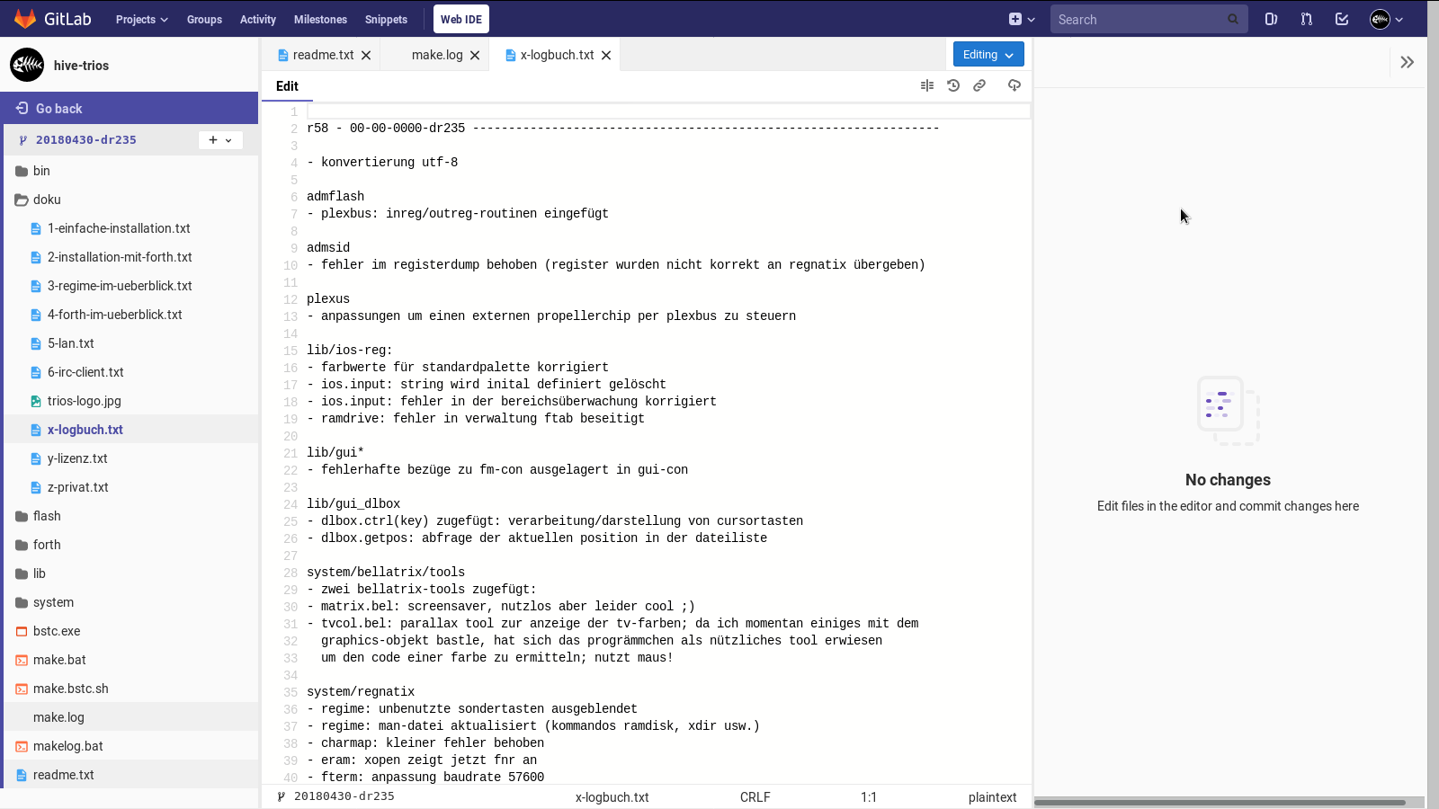Open the Projects dropdown menu
This screenshot has height=809, width=1439.
[141, 20]
